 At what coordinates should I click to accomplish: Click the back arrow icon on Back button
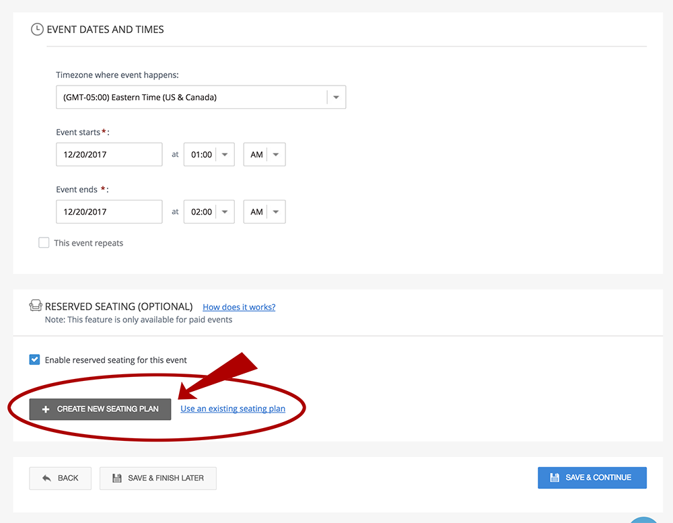(x=46, y=478)
